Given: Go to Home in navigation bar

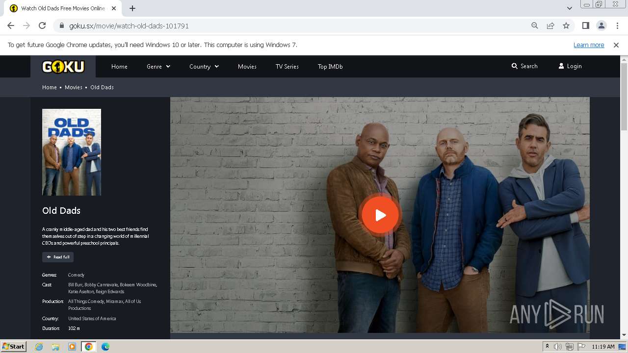Looking at the screenshot, I should pyautogui.click(x=119, y=66).
